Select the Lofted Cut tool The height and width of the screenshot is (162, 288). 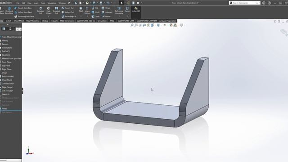click(67, 12)
